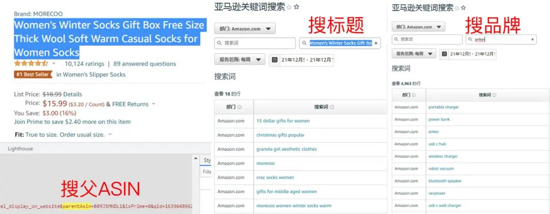Follow the Women's Slipper Socks category link
Image resolution: width=550 pixels, height=214 pixels.
click(x=94, y=75)
